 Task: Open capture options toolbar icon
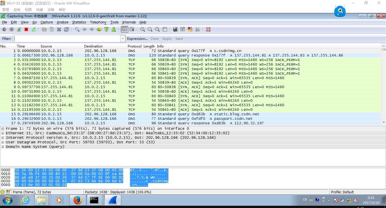pyautogui.click(x=12, y=29)
